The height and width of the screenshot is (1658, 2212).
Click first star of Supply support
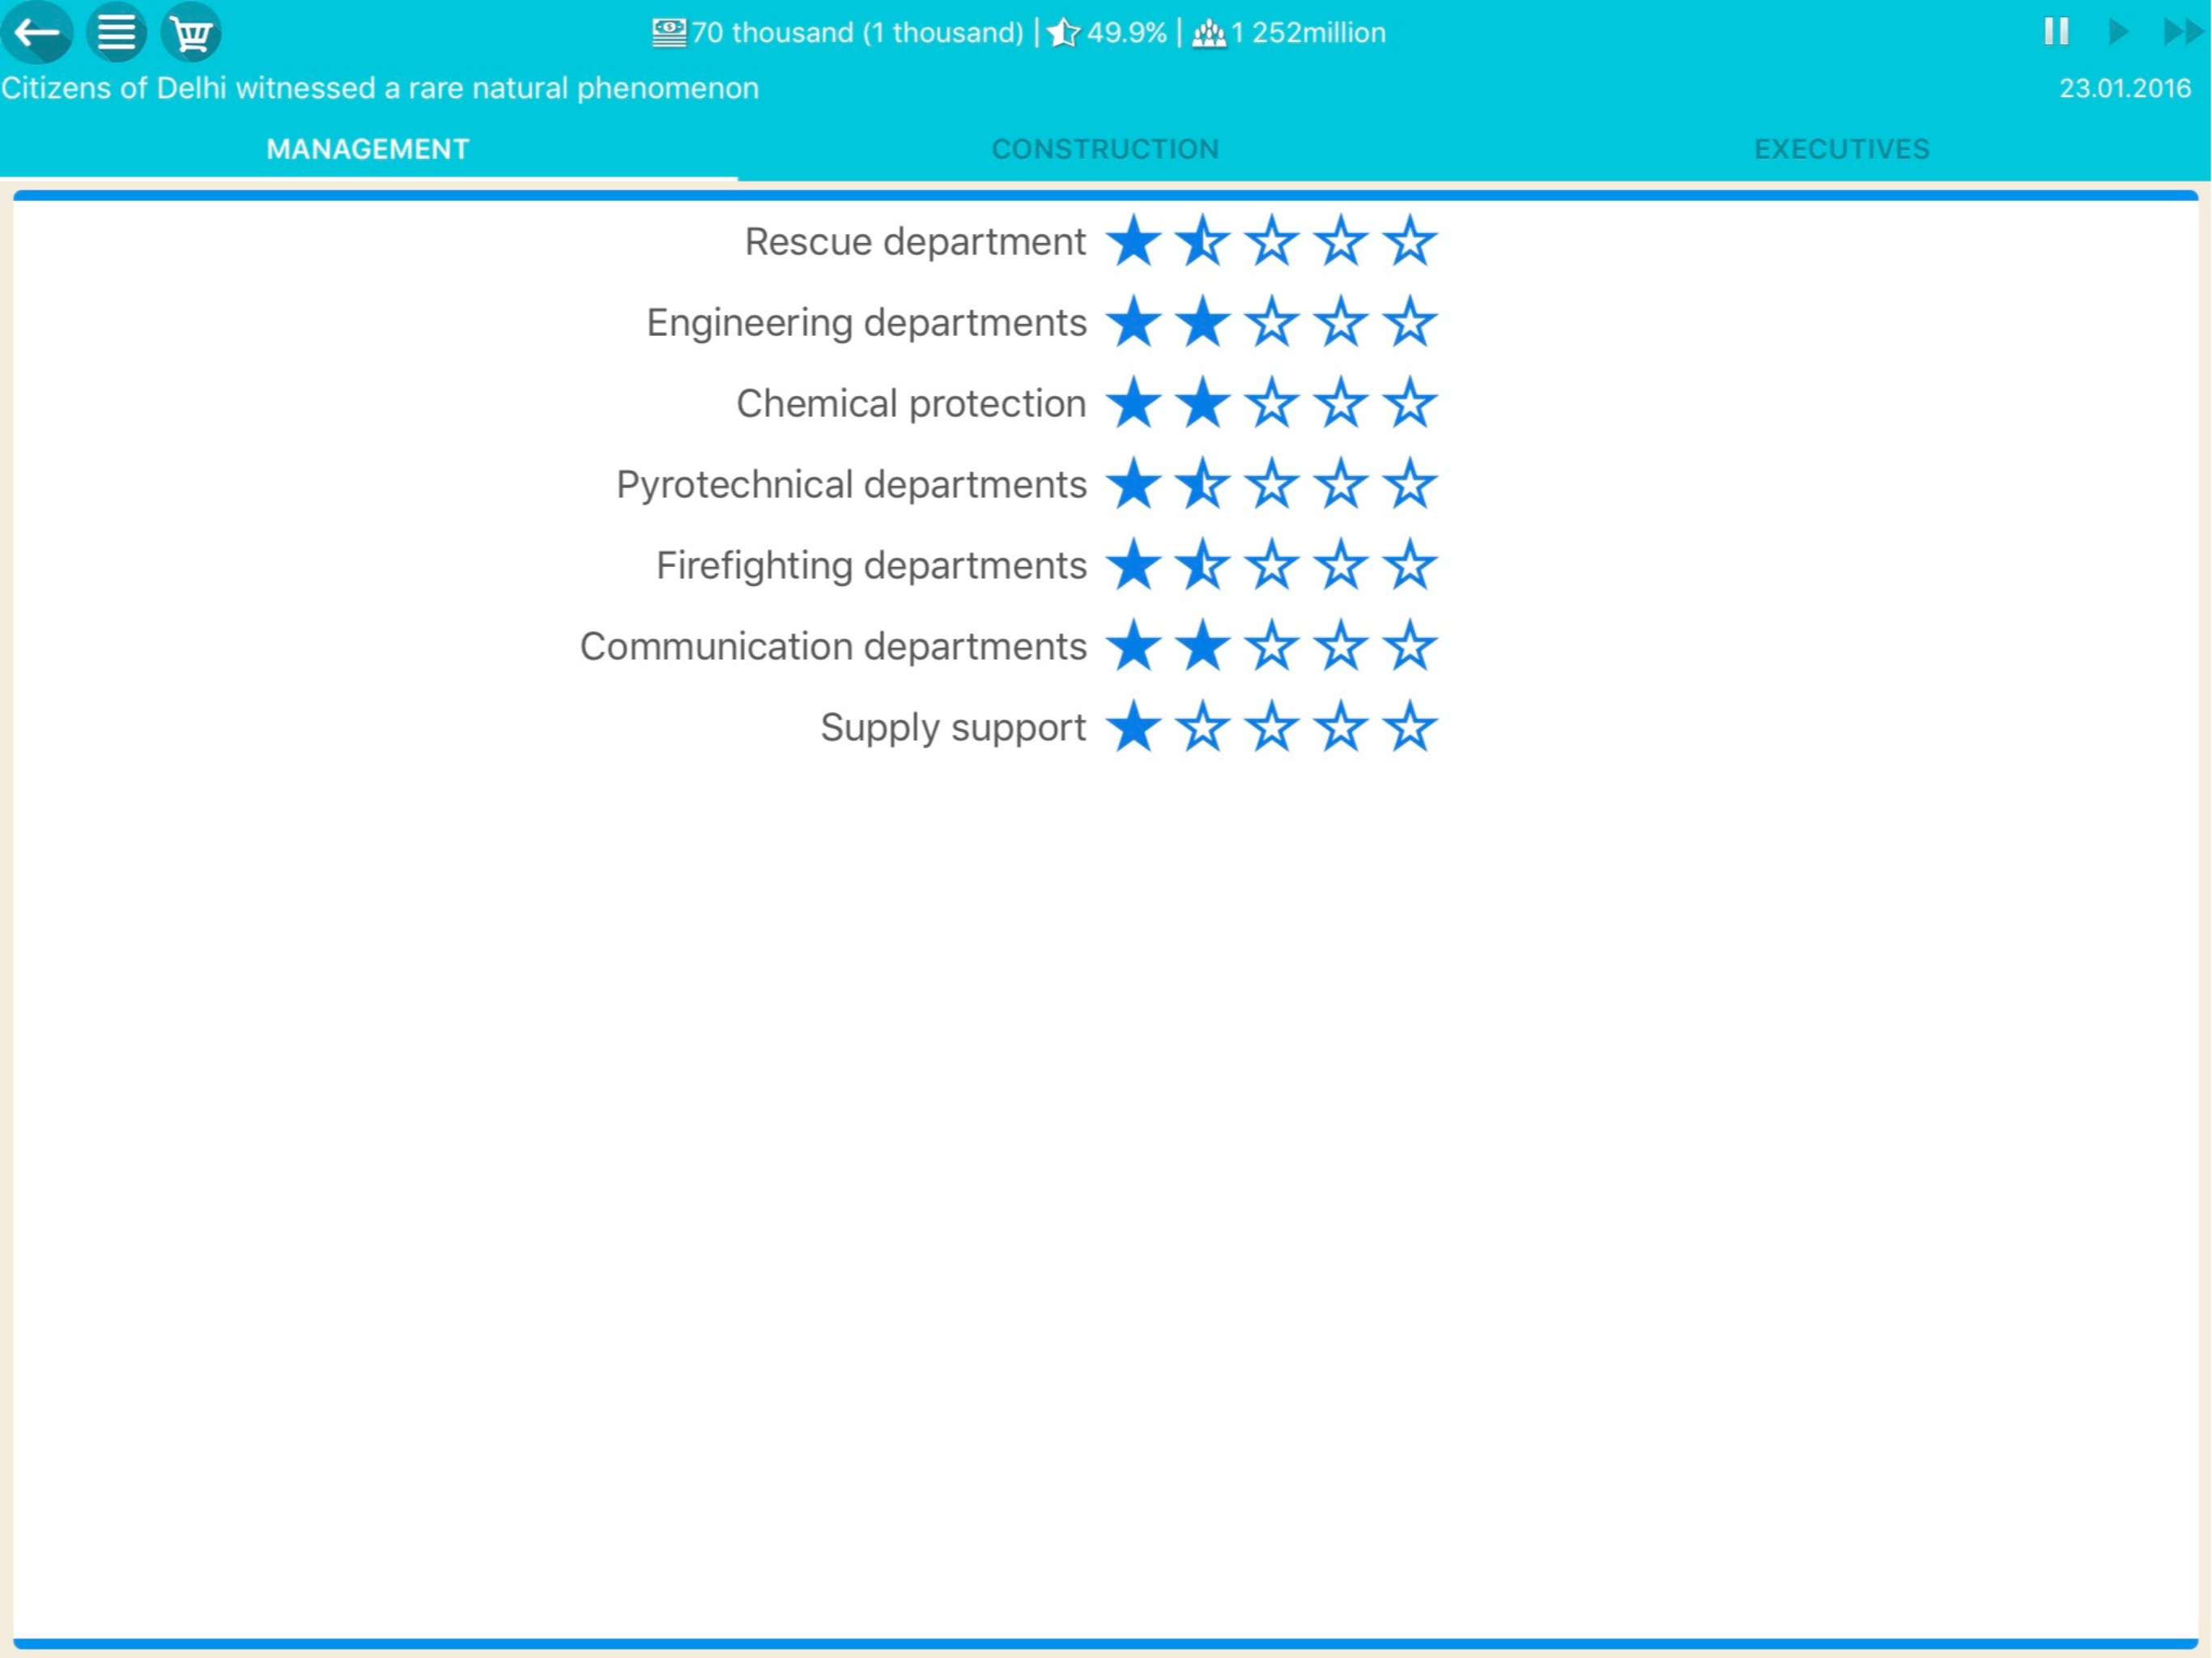pyautogui.click(x=1133, y=728)
